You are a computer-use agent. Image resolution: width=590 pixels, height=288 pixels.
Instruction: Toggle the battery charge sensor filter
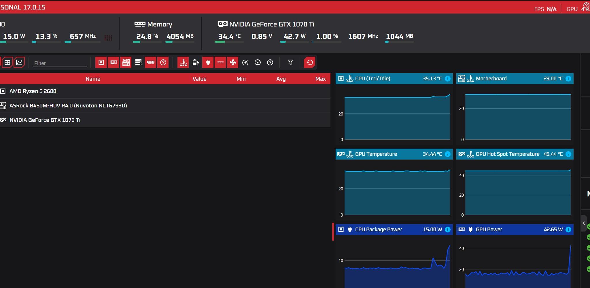point(196,62)
